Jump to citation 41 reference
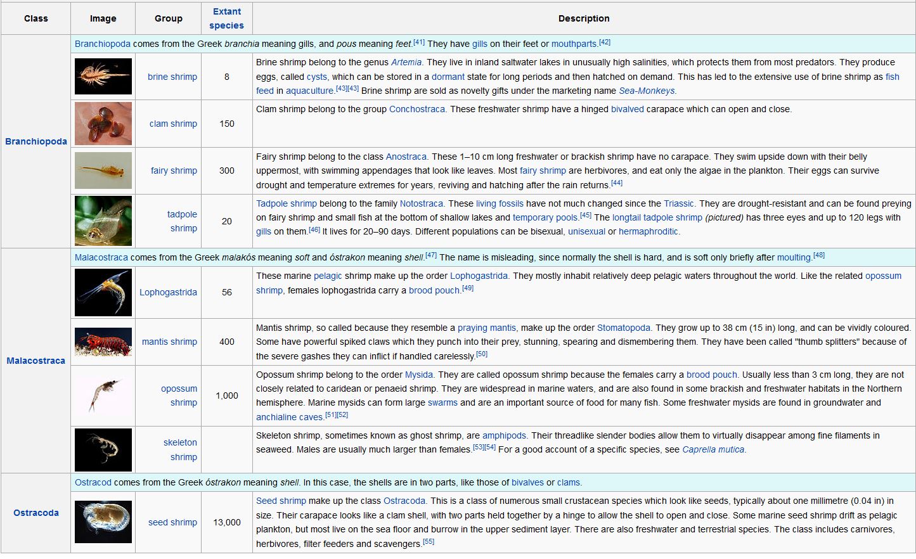Image resolution: width=916 pixels, height=559 pixels. [x=418, y=42]
